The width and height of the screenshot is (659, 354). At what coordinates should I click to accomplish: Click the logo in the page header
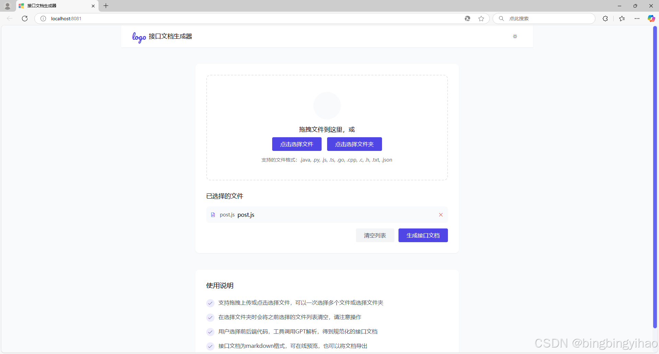(139, 37)
